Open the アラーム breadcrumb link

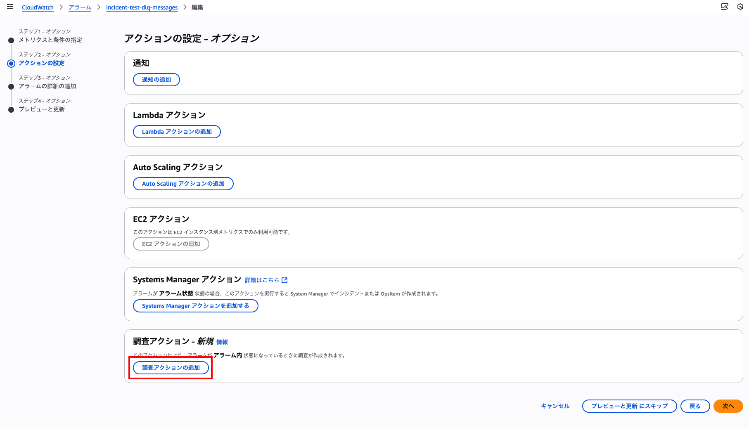point(80,7)
